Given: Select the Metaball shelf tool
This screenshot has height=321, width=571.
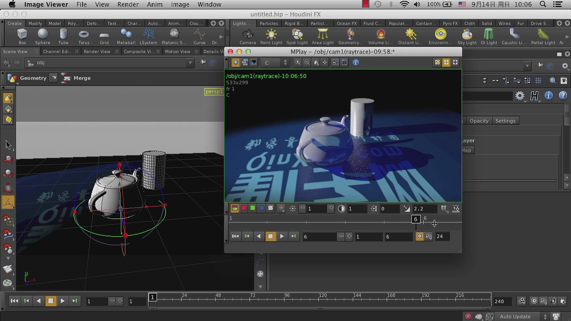Looking at the screenshot, I should (126, 36).
